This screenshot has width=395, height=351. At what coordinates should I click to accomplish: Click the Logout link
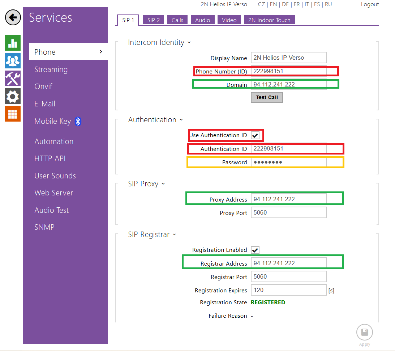click(370, 4)
